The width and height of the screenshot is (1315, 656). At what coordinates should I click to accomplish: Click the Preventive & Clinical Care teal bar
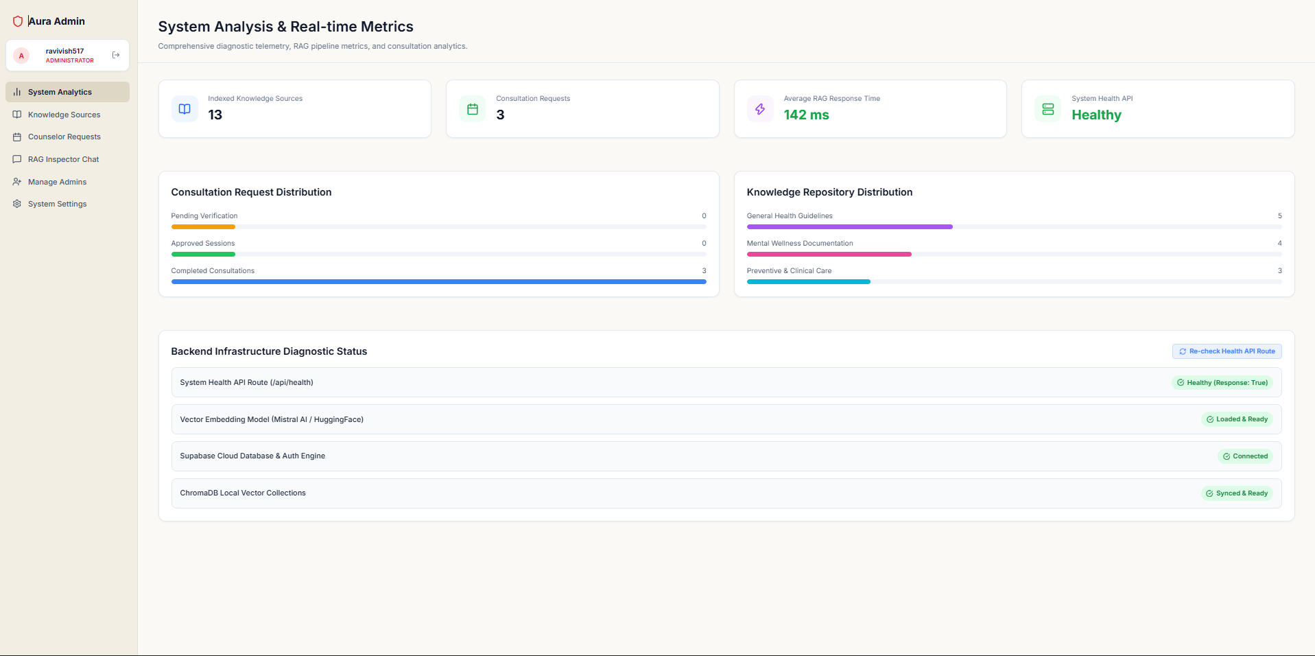pos(808,281)
